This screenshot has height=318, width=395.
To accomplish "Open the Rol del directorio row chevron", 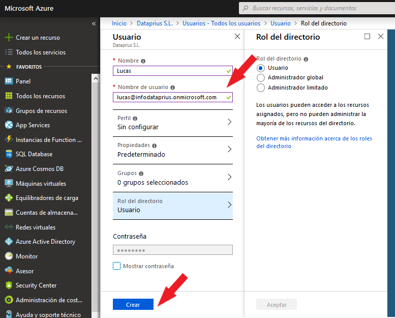I will (x=229, y=205).
